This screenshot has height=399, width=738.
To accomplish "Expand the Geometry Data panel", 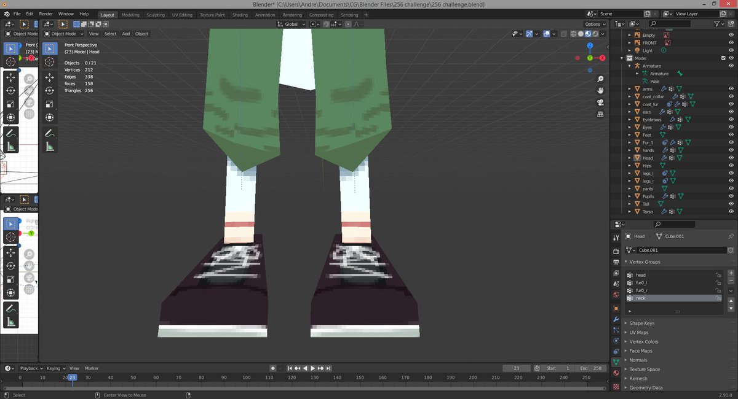I will tap(646, 387).
